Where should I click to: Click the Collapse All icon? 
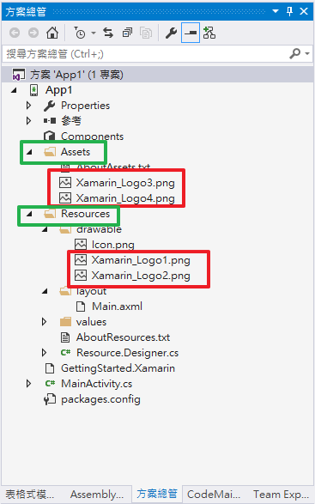coord(127,33)
